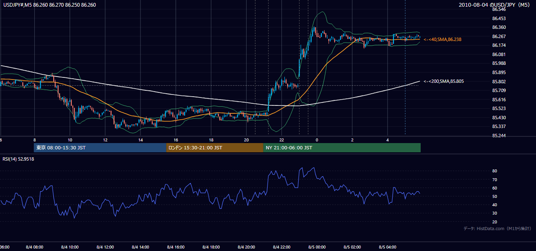Click the RSI 70 level label
The width and height of the screenshot is (536, 251).
click(494, 179)
